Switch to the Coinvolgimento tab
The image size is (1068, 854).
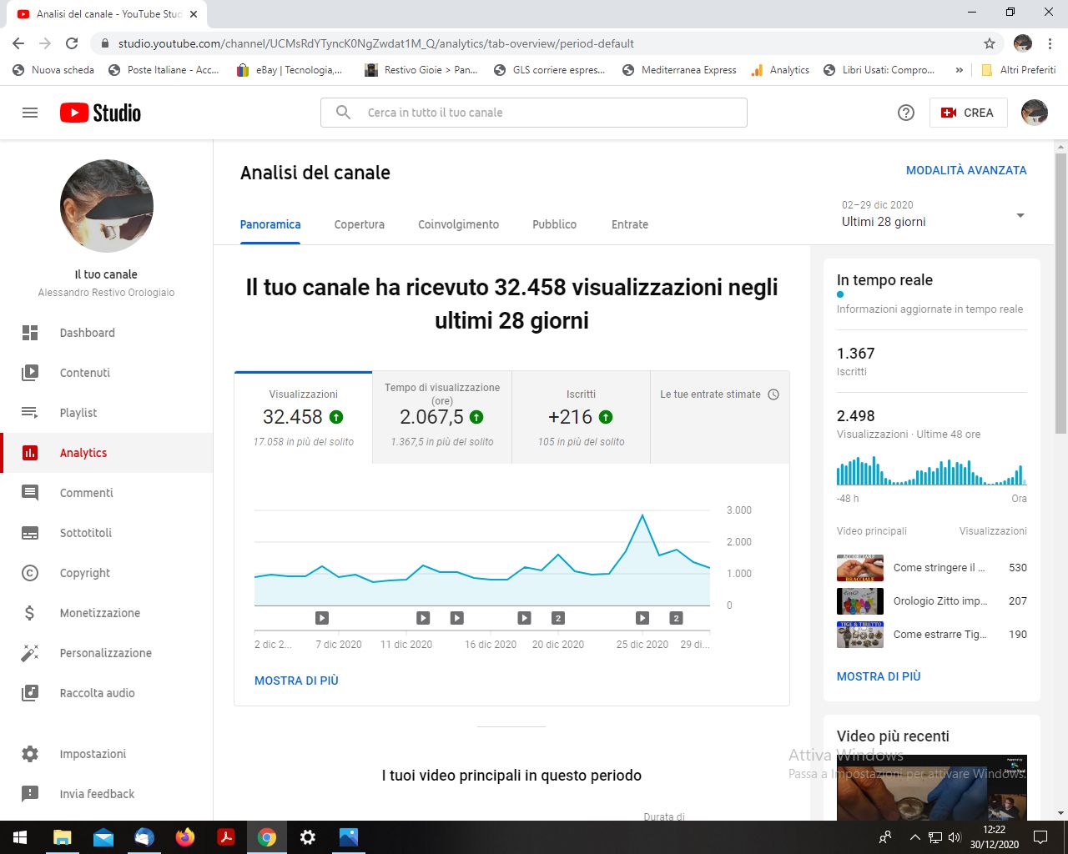[458, 224]
